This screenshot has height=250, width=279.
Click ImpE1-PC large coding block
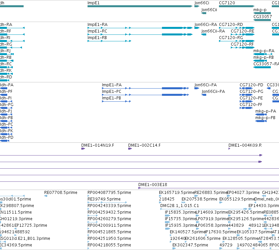click(172, 95)
